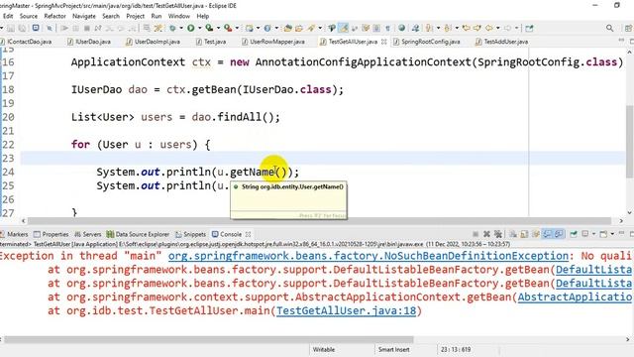This screenshot has height=357, width=634.
Task: Click the Run External Tools icon
Action: tap(229, 28)
